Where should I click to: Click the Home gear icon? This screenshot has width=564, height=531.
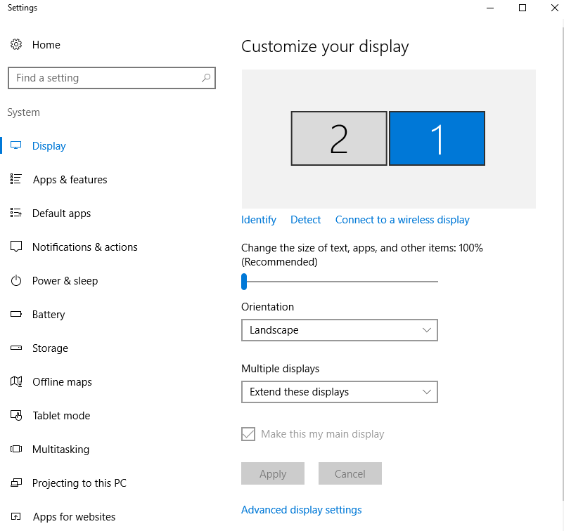16,44
